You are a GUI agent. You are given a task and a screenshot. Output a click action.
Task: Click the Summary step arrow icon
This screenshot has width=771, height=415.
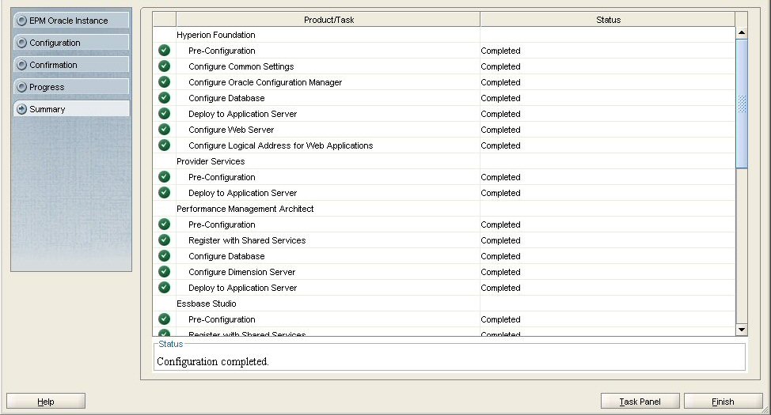[21, 109]
